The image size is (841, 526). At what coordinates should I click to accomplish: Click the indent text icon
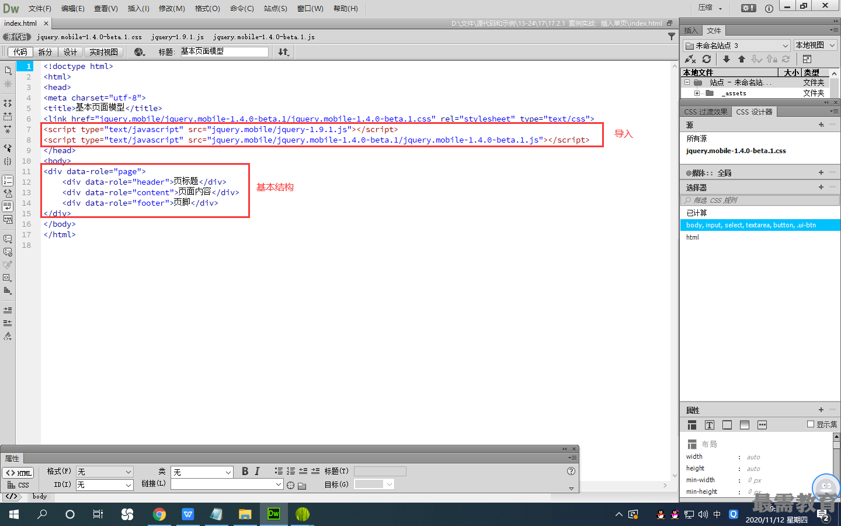[x=315, y=471]
